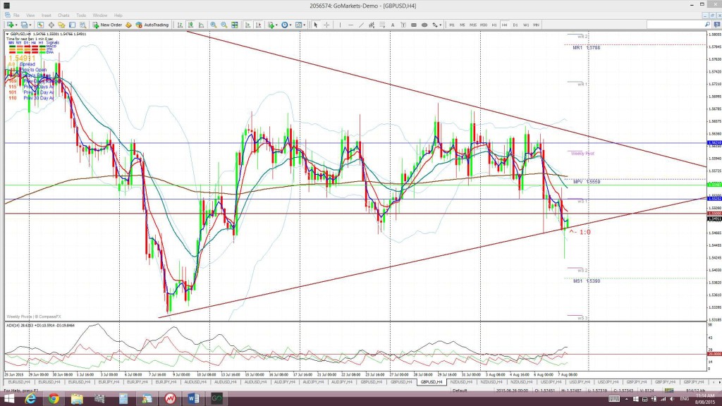The height and width of the screenshot is (406, 722).
Task: Select the Arrows objects tool
Action: click(x=434, y=25)
